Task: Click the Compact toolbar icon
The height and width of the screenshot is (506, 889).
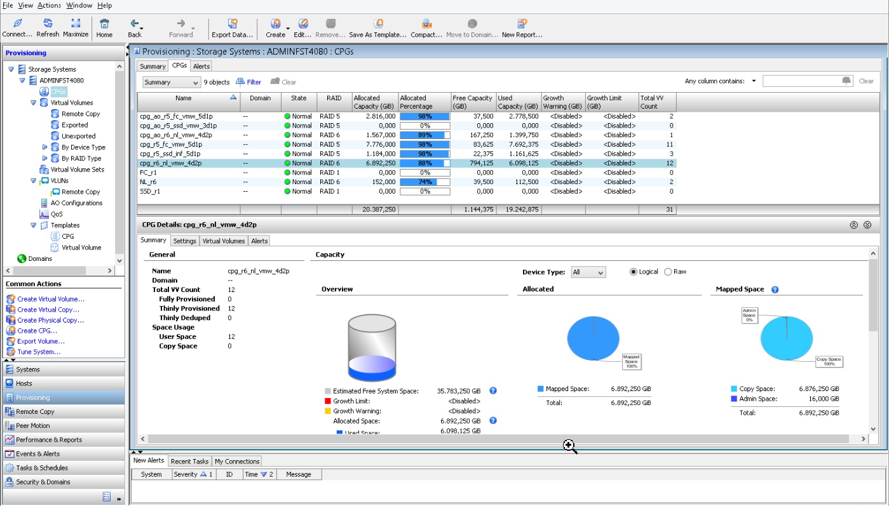Action: click(426, 23)
